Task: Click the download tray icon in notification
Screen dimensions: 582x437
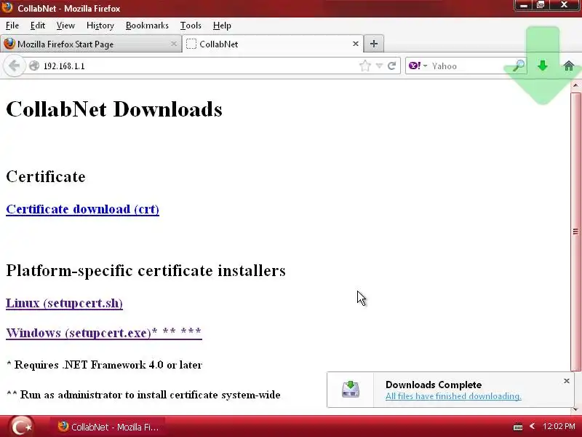Action: click(x=351, y=390)
